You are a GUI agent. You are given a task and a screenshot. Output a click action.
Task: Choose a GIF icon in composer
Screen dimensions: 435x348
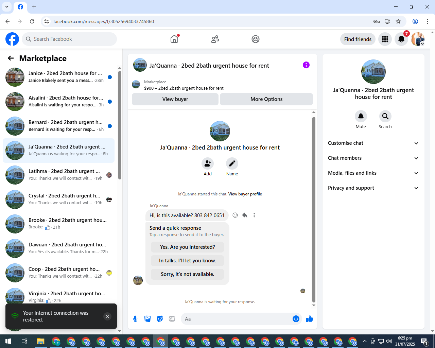pyautogui.click(x=172, y=319)
